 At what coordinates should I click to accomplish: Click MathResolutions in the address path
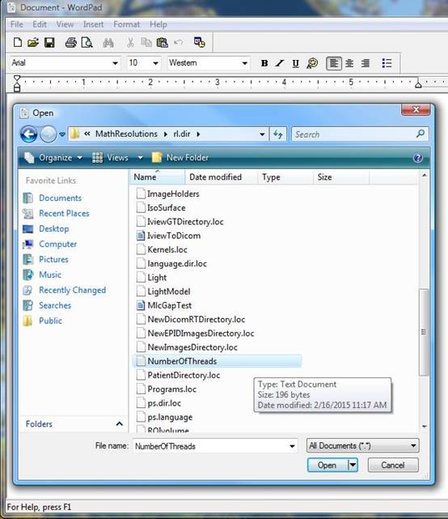point(126,134)
